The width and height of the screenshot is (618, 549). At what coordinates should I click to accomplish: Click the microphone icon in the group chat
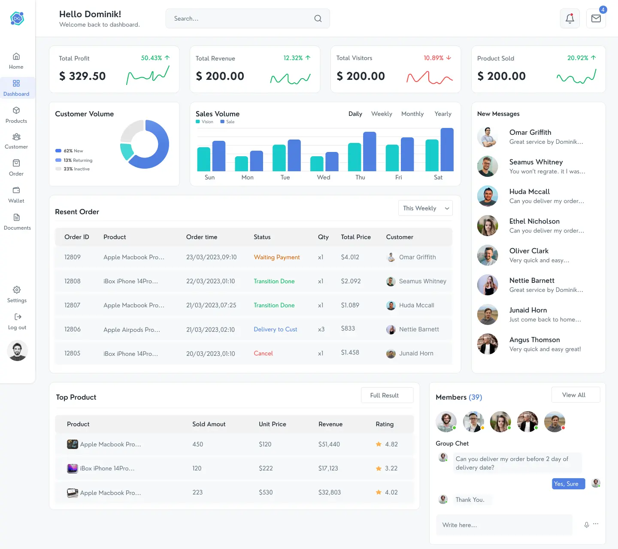pos(586,525)
